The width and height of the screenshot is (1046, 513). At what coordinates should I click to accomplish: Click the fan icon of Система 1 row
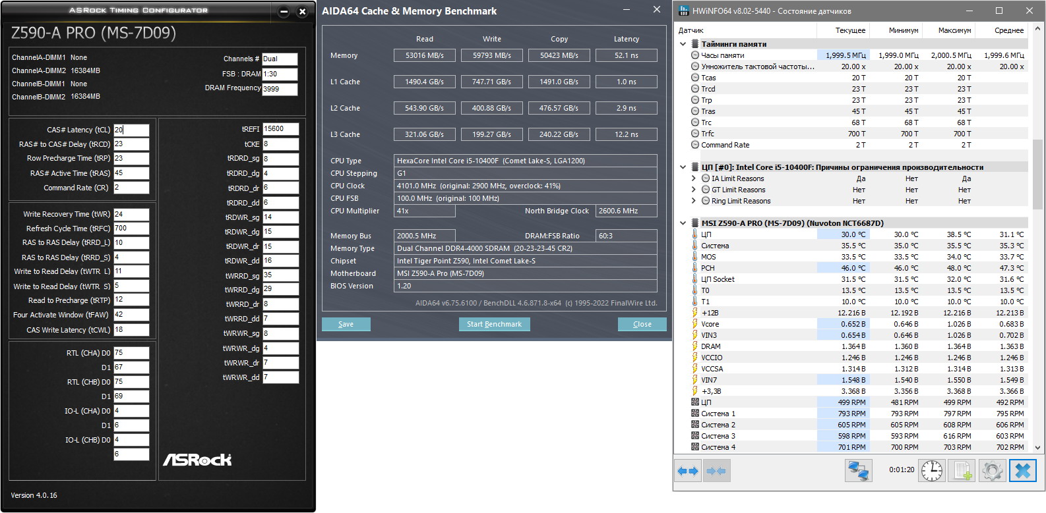[695, 414]
